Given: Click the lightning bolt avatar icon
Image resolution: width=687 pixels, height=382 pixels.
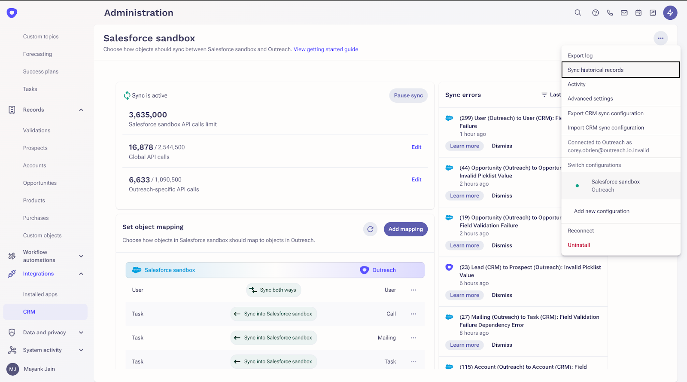Looking at the screenshot, I should (x=670, y=13).
